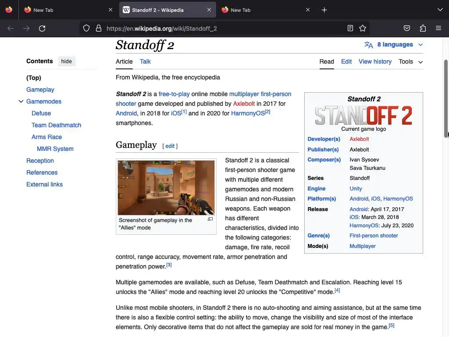Image resolution: width=449 pixels, height=337 pixels.
Task: Select the Standoff 2 - Wikipedia tab
Action: tap(167, 10)
